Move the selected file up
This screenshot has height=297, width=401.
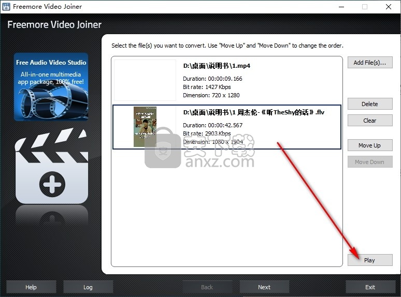coord(370,145)
